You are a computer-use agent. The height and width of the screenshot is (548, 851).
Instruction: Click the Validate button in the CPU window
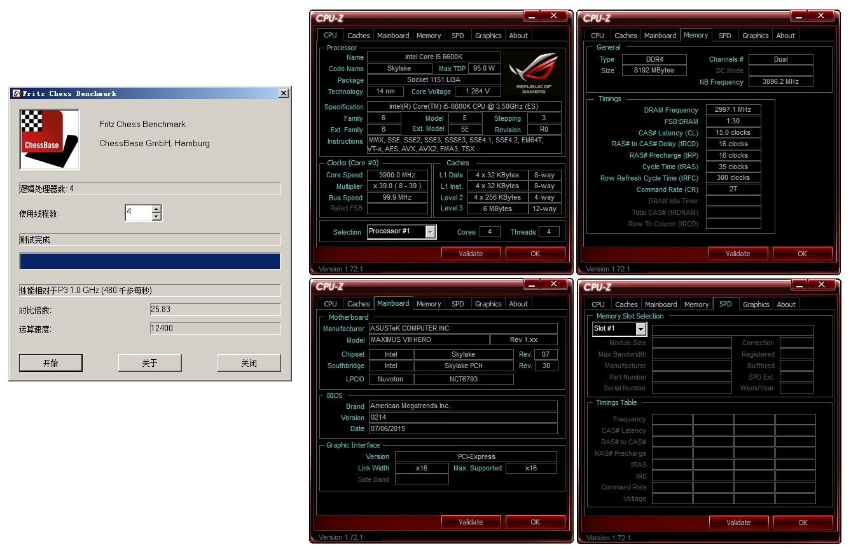tap(471, 253)
